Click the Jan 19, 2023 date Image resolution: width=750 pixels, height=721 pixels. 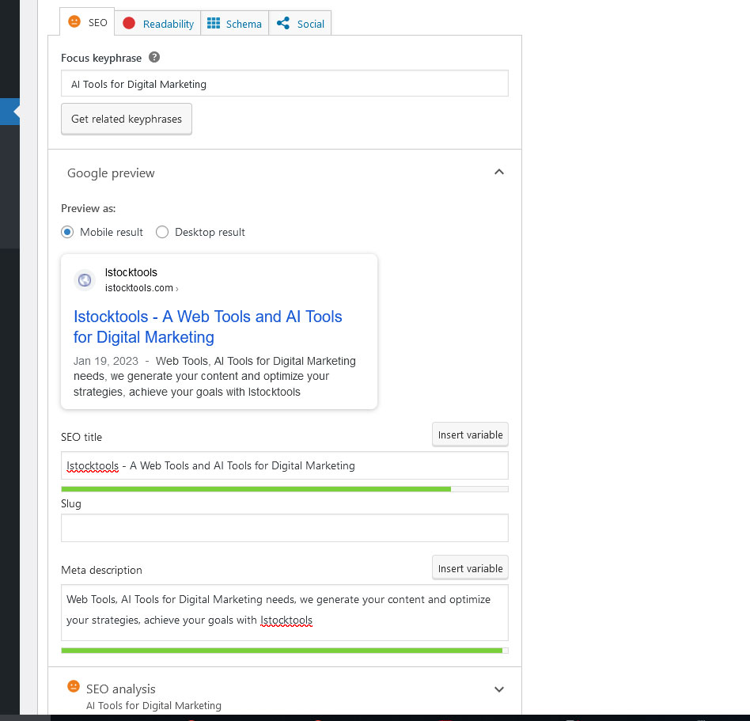tap(106, 361)
